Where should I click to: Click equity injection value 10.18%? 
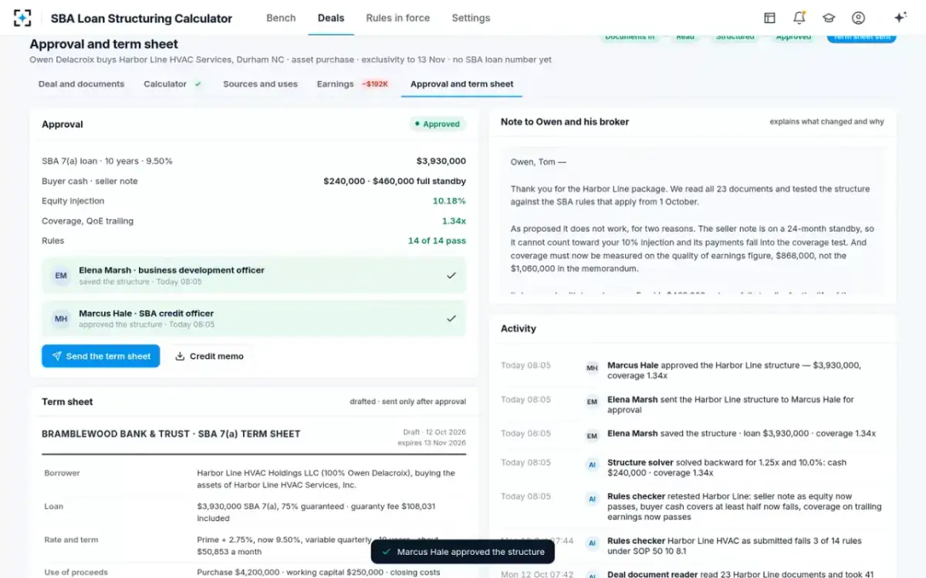click(x=449, y=201)
